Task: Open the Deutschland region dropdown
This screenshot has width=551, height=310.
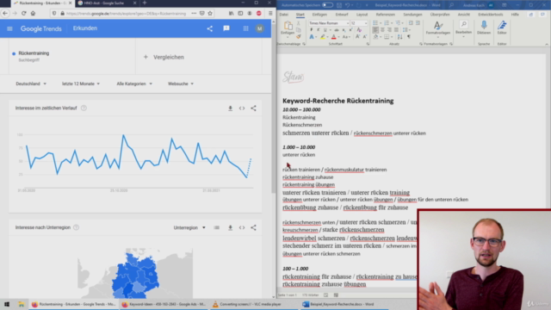Action: (x=31, y=84)
